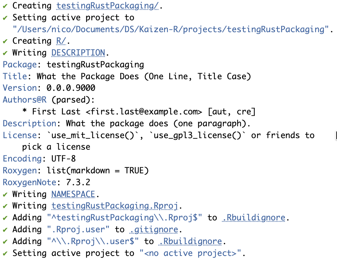The height and width of the screenshot is (260, 337).
Task: Click checkmark beside "Creating testingRustPackaging/"
Action: pos(5,6)
